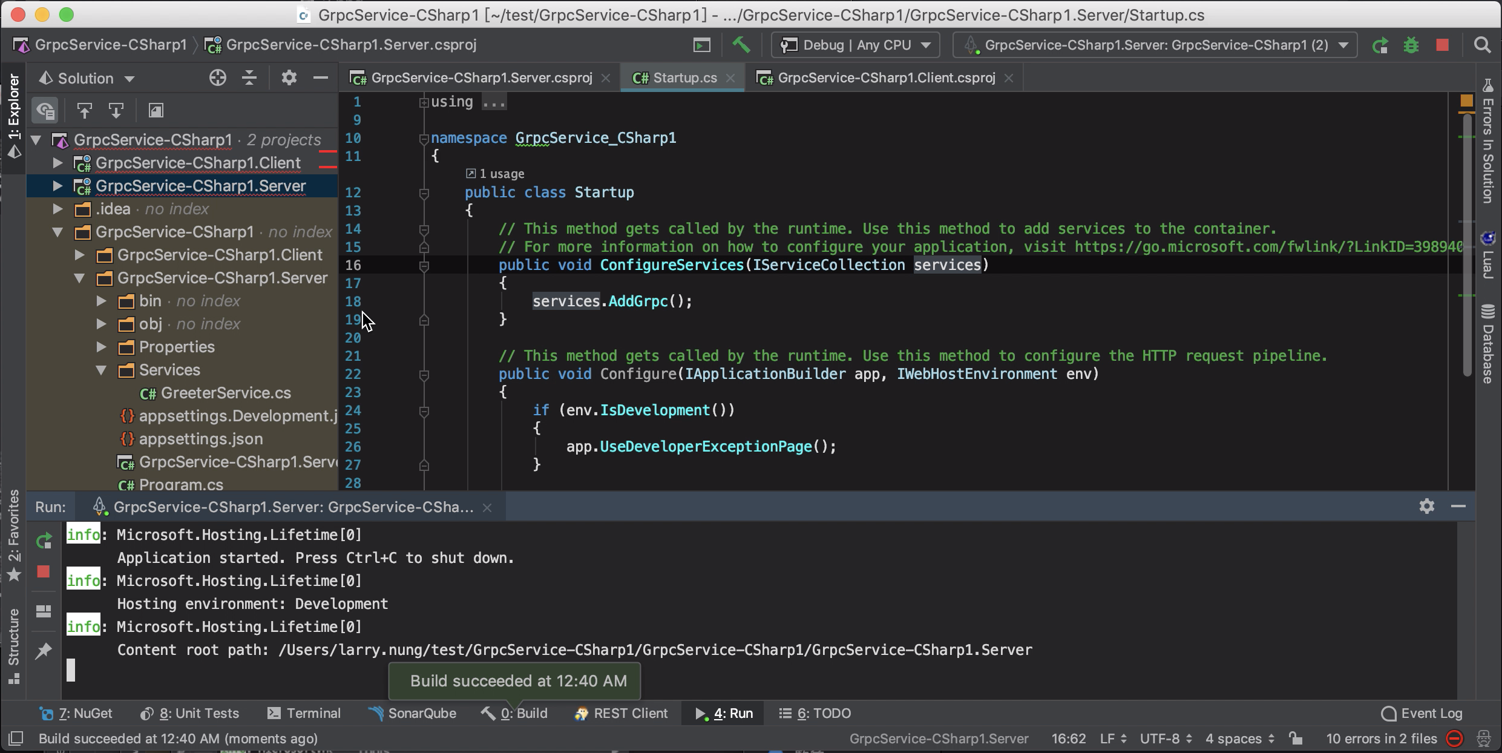Image resolution: width=1502 pixels, height=753 pixels.
Task: Open Run panel settings gear
Action: coord(1426,506)
